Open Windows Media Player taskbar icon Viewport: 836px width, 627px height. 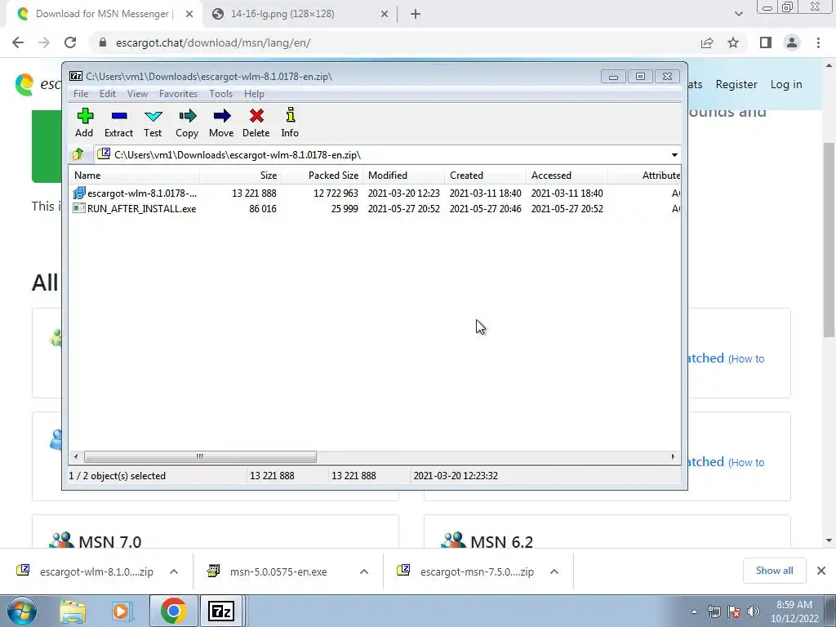pyautogui.click(x=122, y=611)
